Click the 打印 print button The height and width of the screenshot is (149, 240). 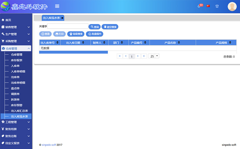click(x=59, y=34)
